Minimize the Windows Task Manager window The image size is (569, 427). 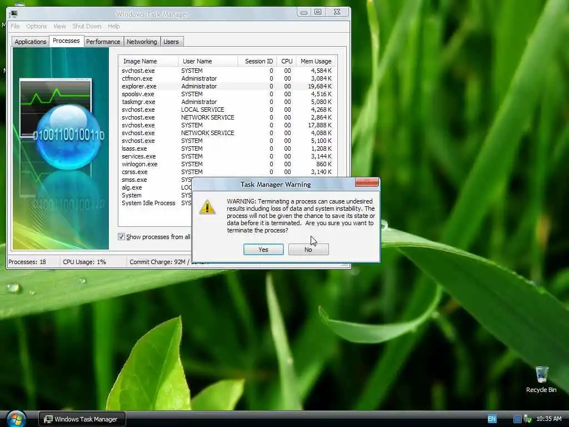(x=304, y=12)
